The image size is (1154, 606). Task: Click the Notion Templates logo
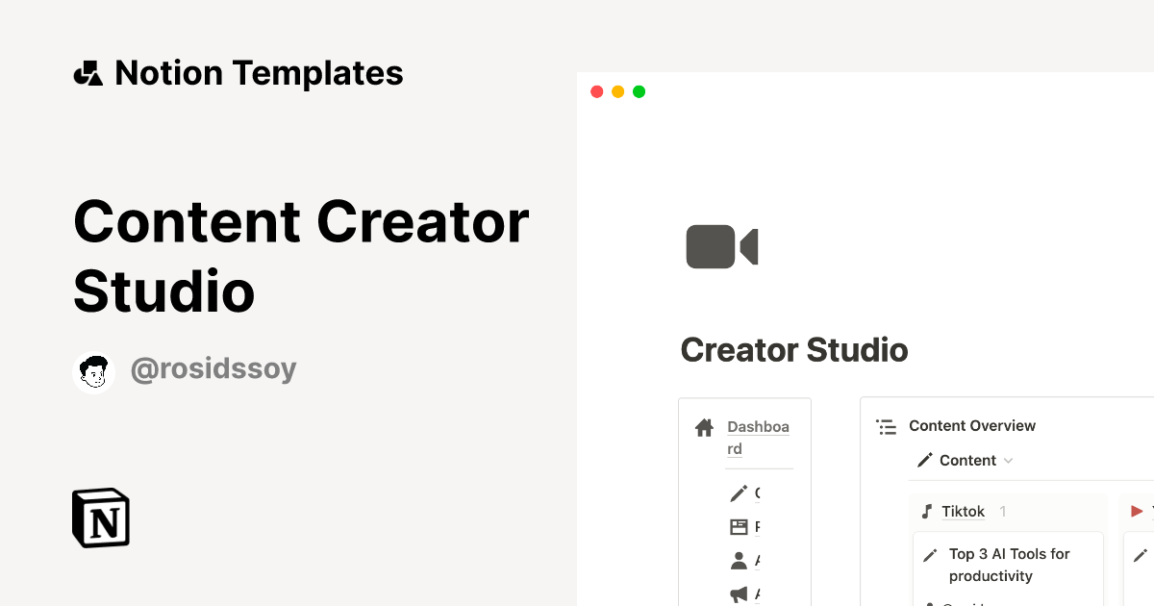(238, 73)
